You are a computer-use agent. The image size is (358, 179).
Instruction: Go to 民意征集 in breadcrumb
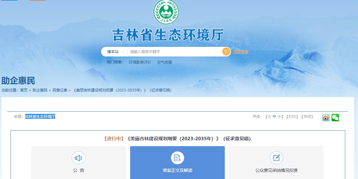coord(60,90)
